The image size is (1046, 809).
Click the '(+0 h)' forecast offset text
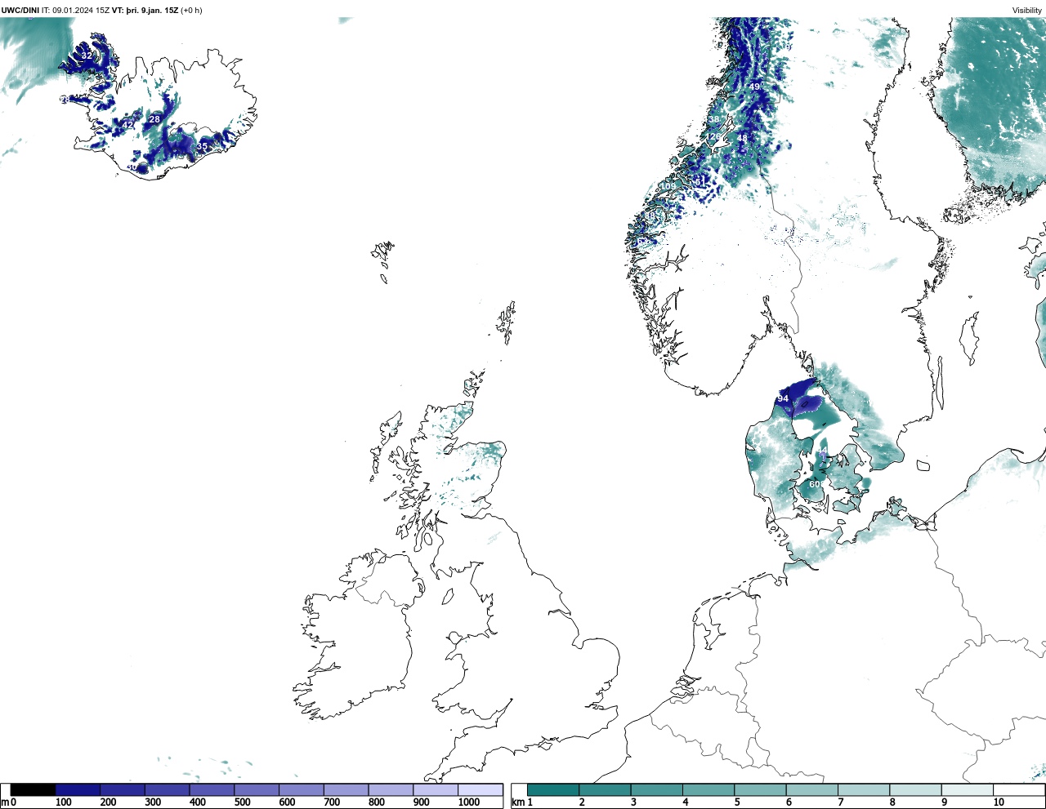click(191, 11)
